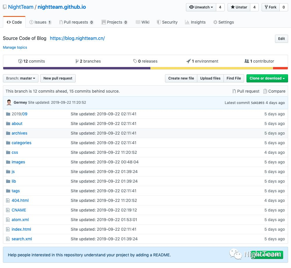Open the Unwatch dropdown
Viewport: 291px width, 268px height.
[x=201, y=7]
